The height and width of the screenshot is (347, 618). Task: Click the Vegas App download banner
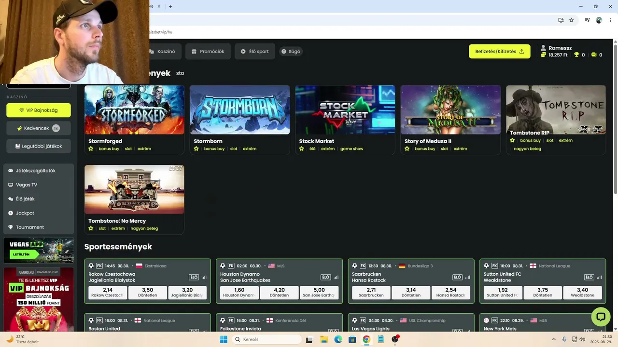coord(39,251)
